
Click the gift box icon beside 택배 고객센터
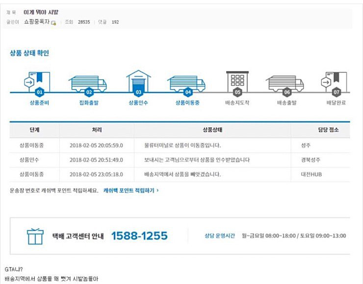click(x=35, y=237)
